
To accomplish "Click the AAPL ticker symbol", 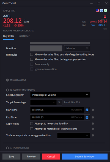I will click(7, 16).
